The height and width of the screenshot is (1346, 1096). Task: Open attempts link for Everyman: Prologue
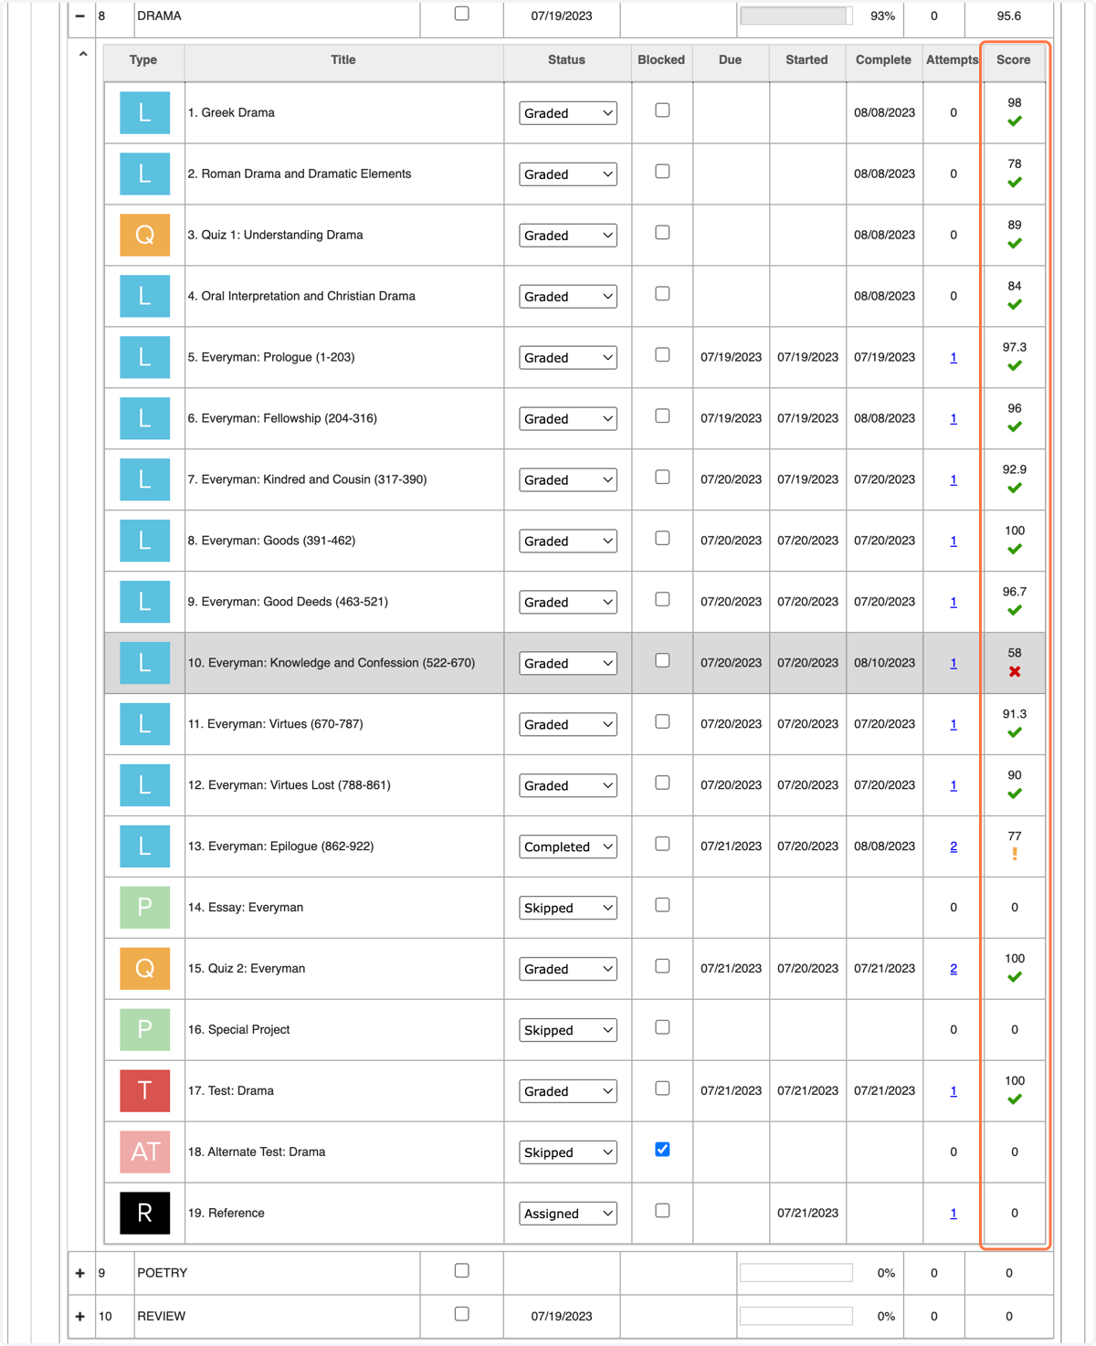tap(954, 358)
